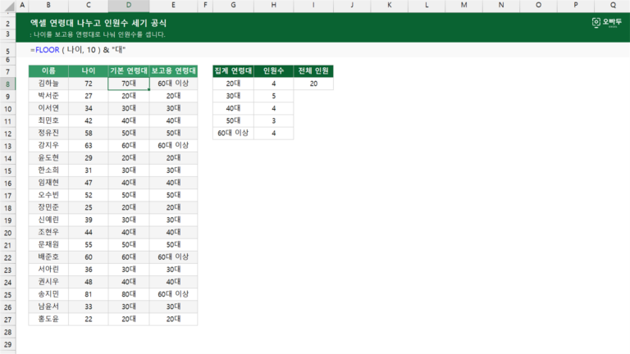Select the cell containing 임재현
630x354 pixels.
[48, 183]
